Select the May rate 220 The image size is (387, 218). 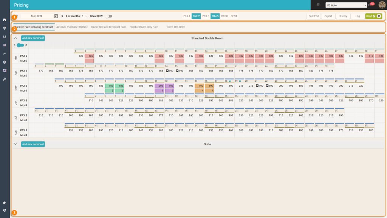(361, 86)
